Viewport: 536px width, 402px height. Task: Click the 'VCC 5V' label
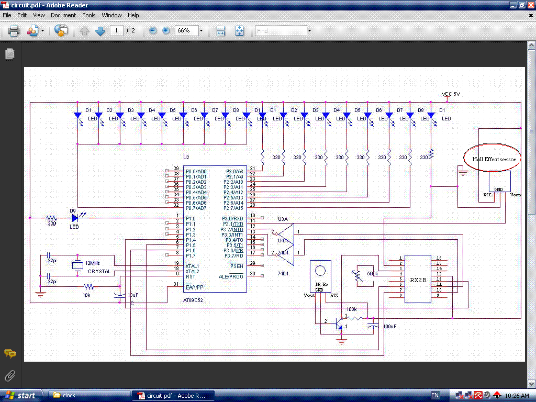451,94
